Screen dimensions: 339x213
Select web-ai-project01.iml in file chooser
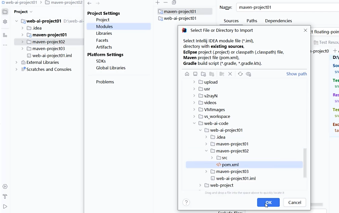tap(236, 178)
